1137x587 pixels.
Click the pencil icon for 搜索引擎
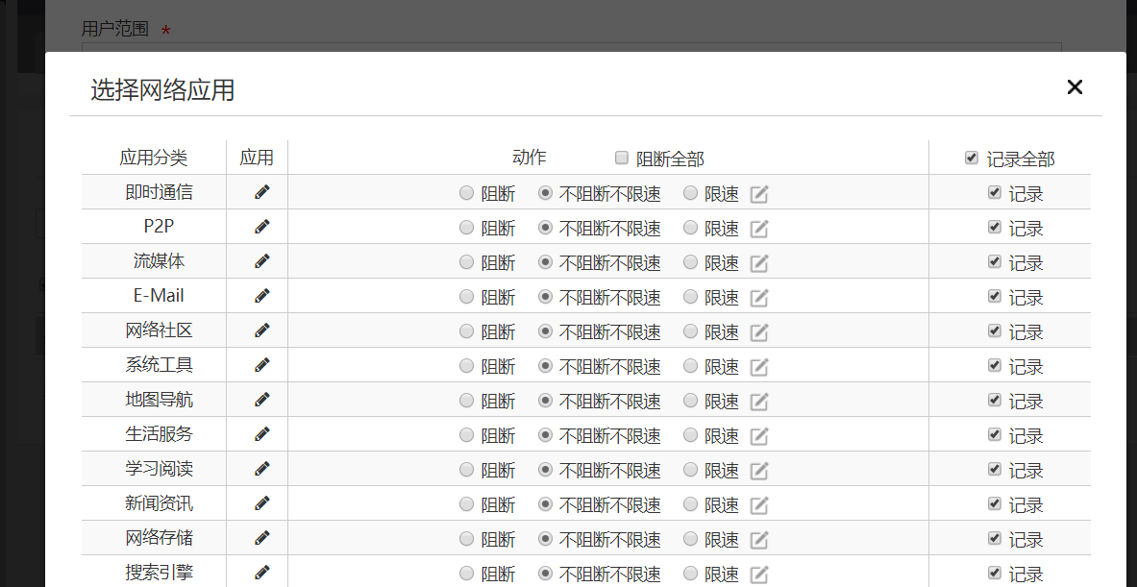[x=262, y=573]
